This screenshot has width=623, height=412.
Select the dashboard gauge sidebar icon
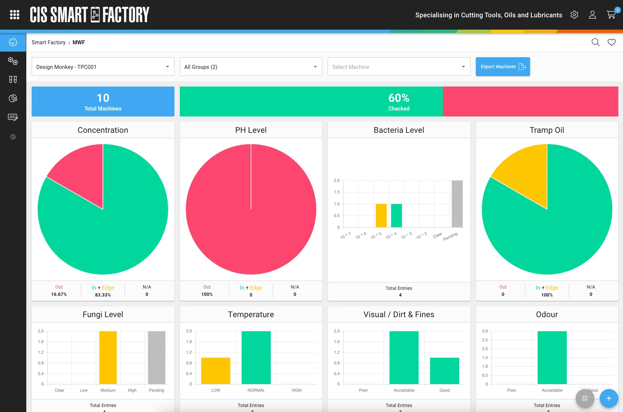(x=13, y=42)
